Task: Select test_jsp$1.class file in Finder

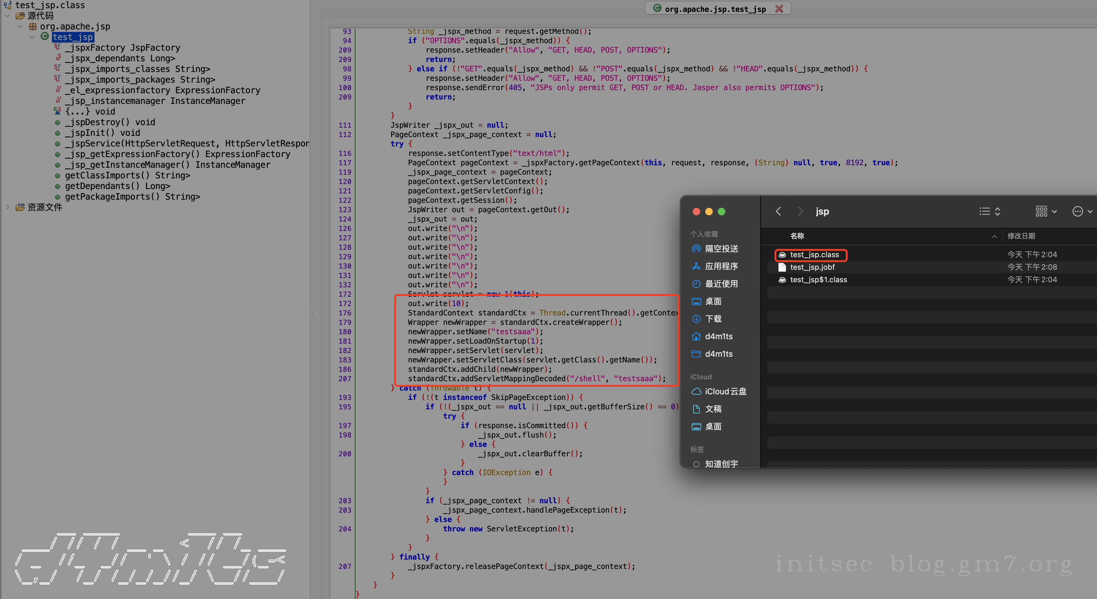Action: click(818, 280)
